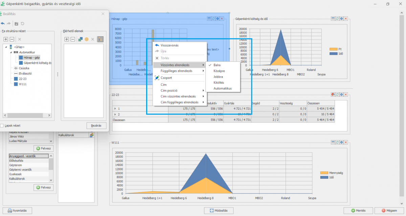Select the checked Balra option
The image size is (406, 216).
tap(217, 65)
